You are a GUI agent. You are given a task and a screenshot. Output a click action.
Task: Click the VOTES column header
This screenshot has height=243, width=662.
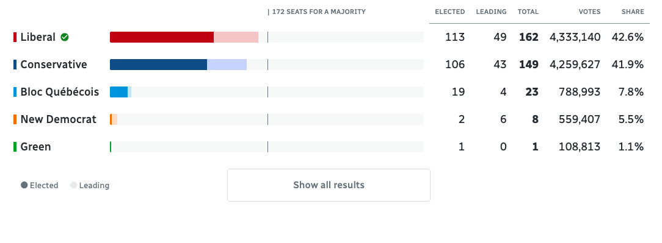click(589, 12)
